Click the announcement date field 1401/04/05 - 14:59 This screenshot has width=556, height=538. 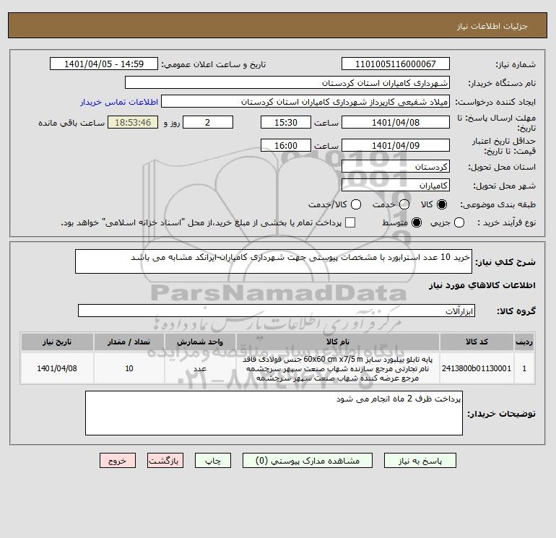click(x=103, y=64)
